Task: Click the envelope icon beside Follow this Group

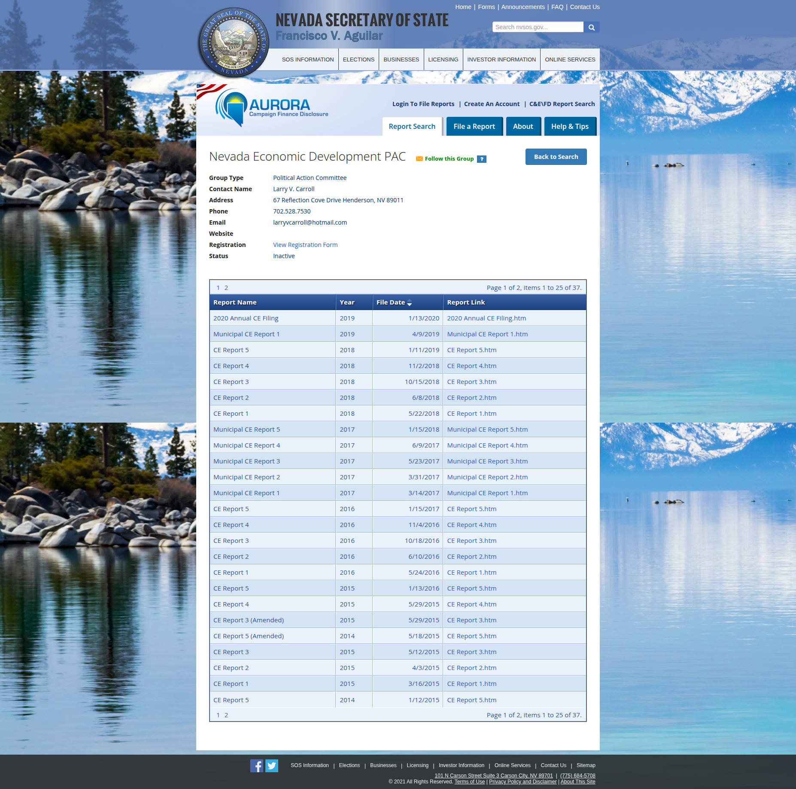Action: pyautogui.click(x=419, y=159)
